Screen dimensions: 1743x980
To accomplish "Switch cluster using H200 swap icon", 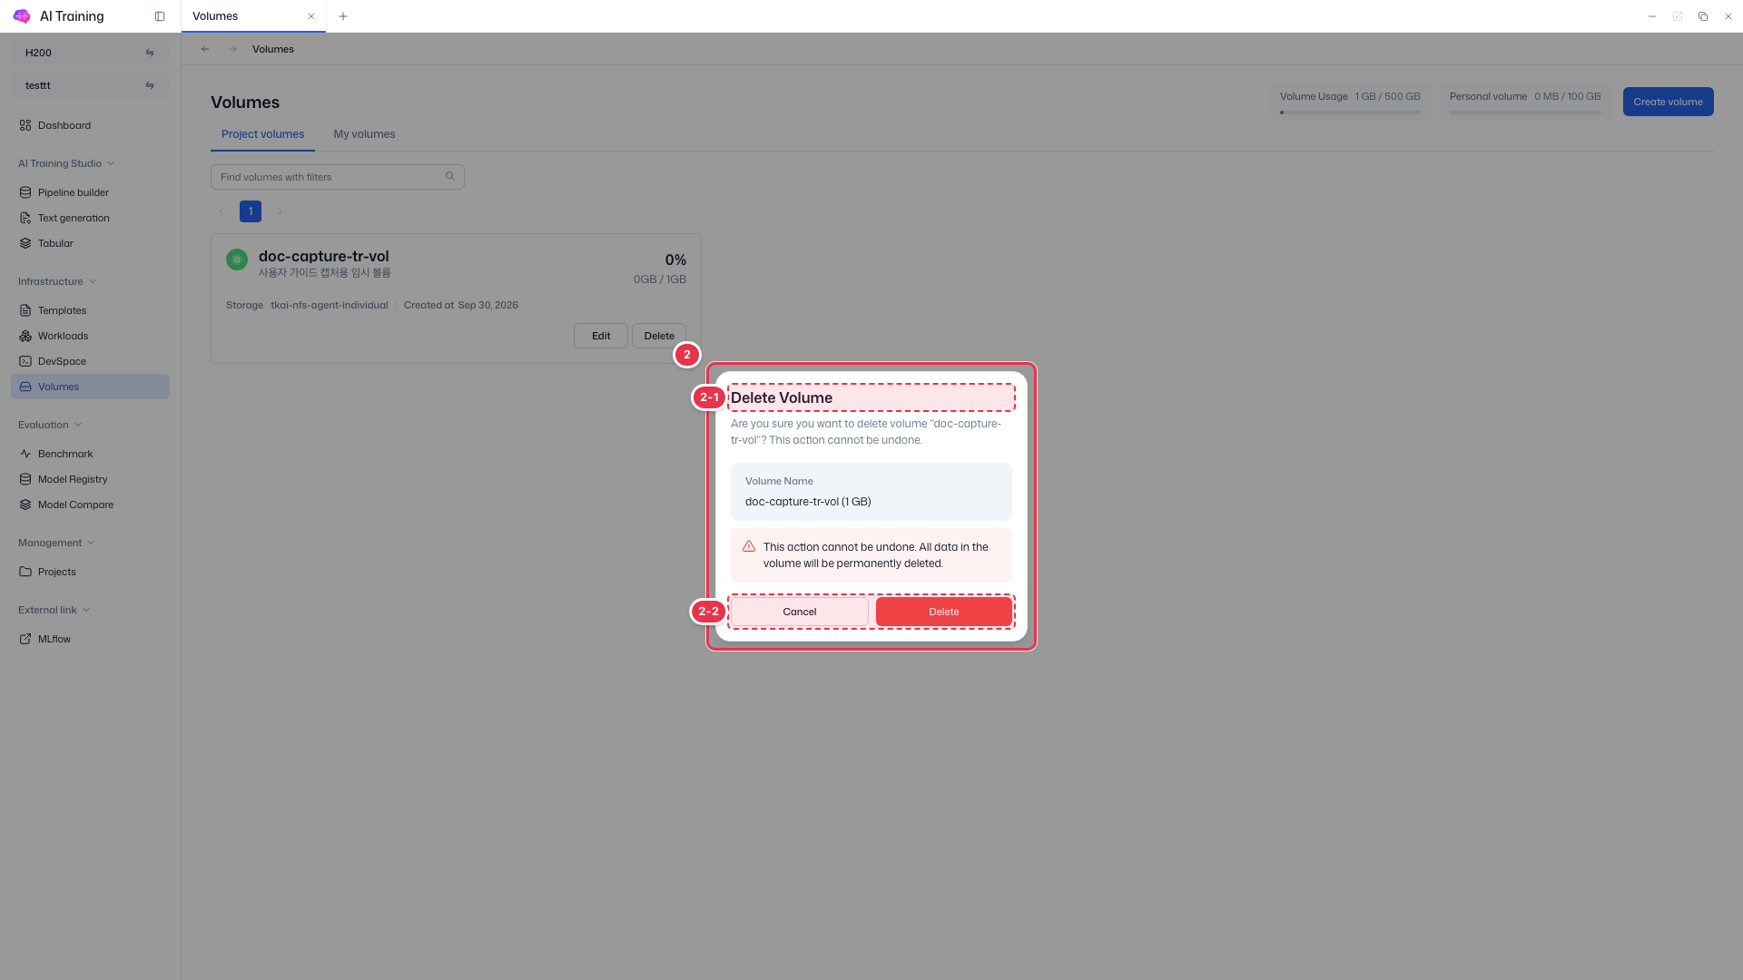I will tap(150, 53).
